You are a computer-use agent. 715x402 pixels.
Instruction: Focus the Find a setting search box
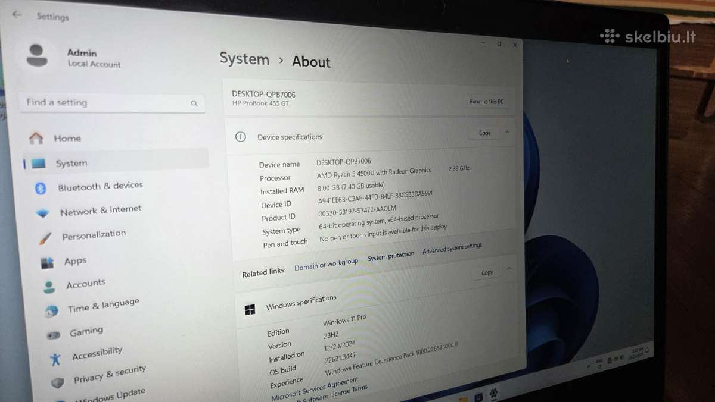(113, 103)
